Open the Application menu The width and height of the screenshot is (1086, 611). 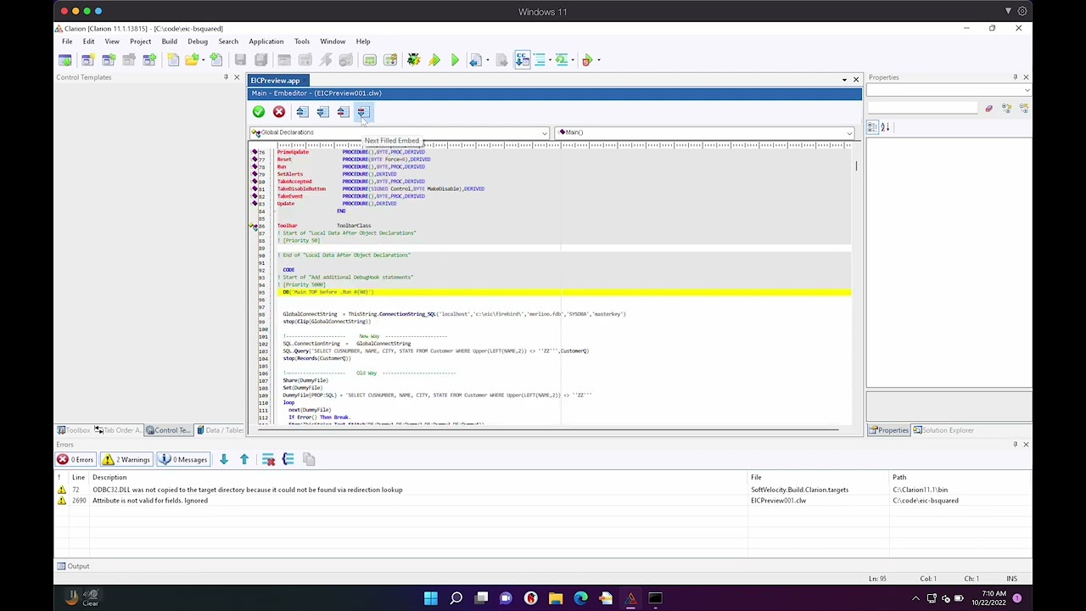pyautogui.click(x=266, y=42)
